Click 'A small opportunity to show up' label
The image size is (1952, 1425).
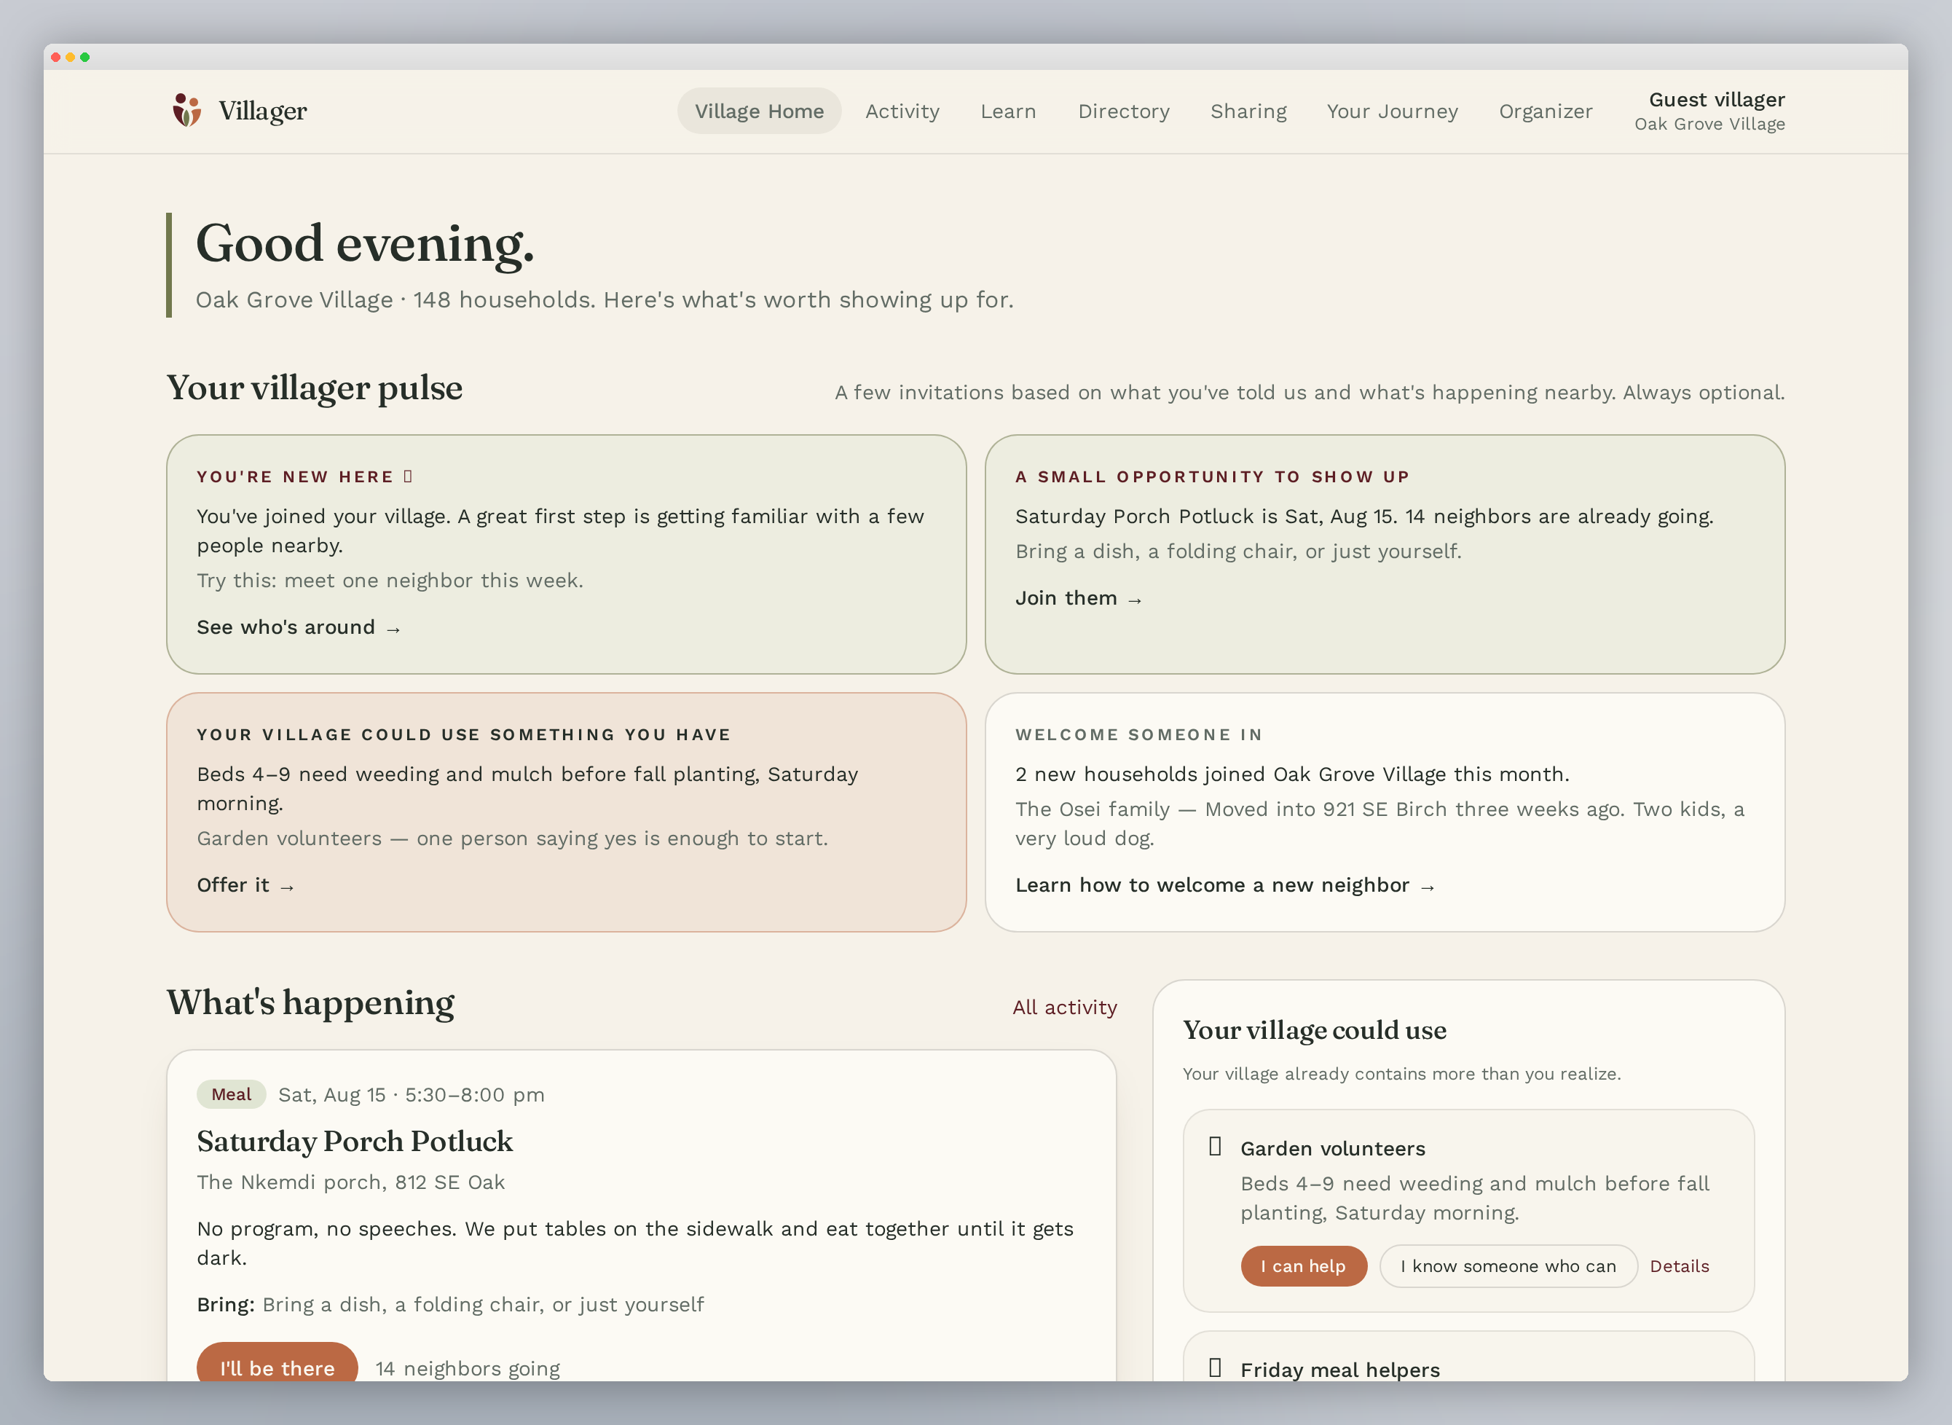click(x=1212, y=476)
